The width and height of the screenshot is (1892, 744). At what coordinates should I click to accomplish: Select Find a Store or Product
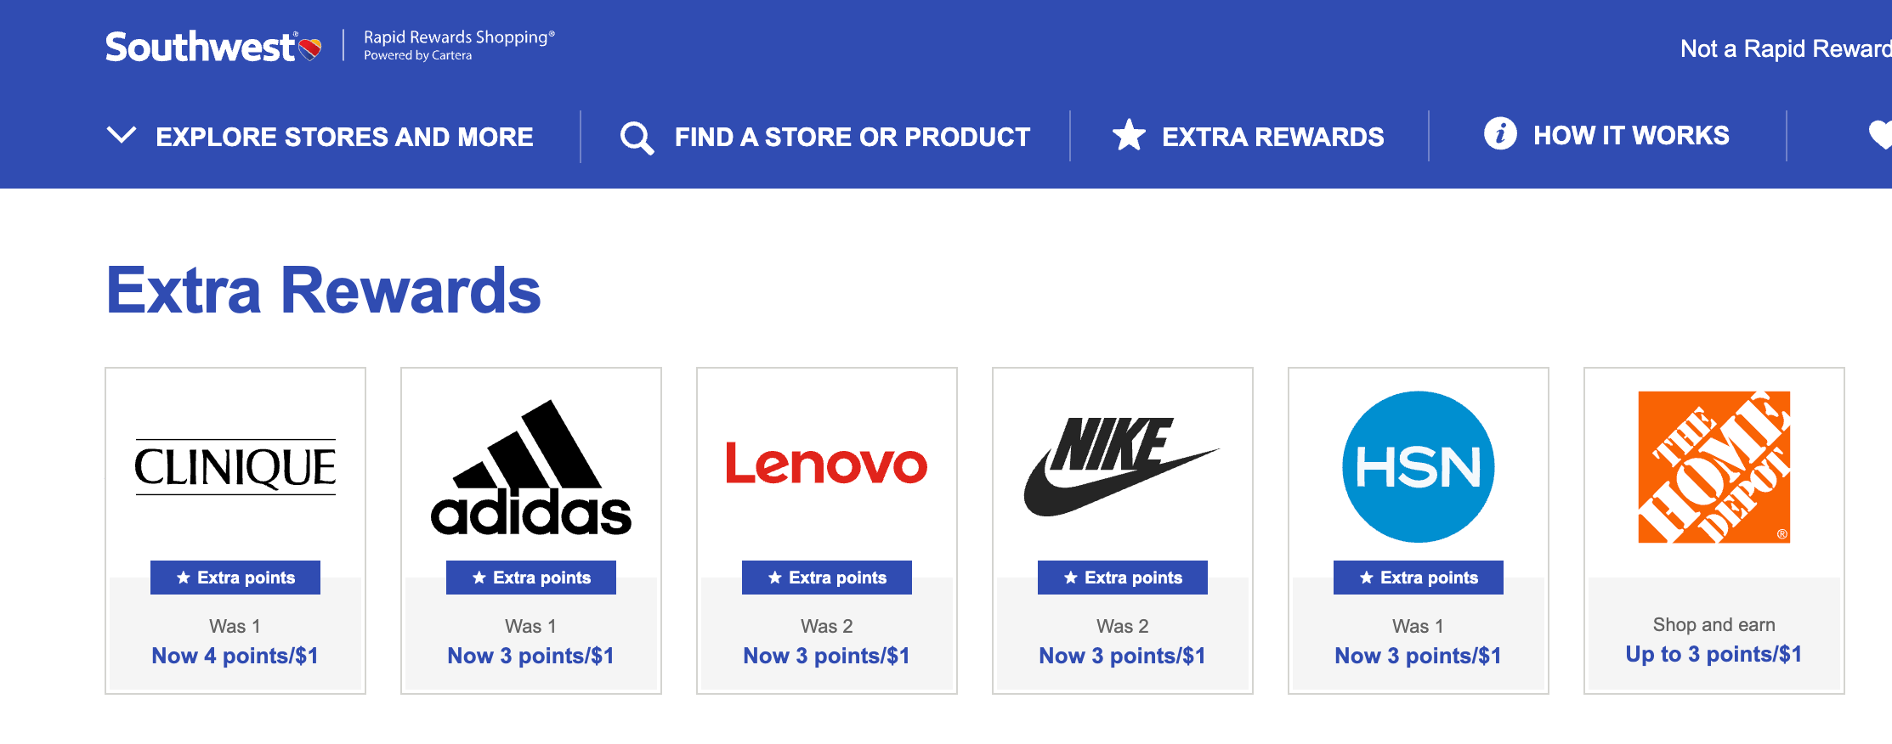(x=853, y=137)
